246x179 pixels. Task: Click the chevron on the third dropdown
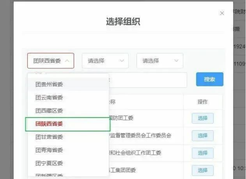pyautogui.click(x=176, y=61)
